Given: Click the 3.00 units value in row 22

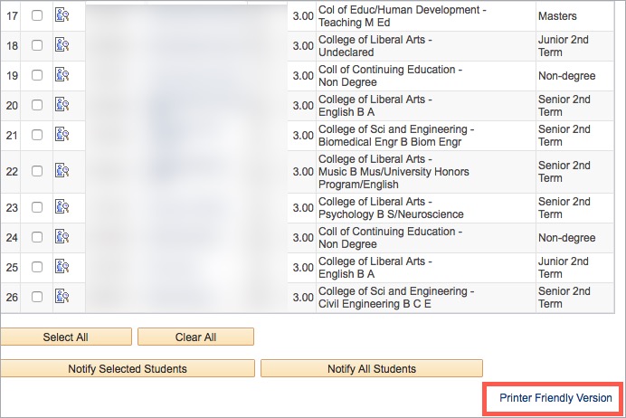Looking at the screenshot, I should (x=303, y=172).
